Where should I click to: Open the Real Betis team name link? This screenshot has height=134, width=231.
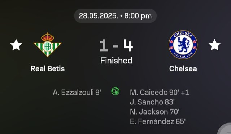pos(48,68)
